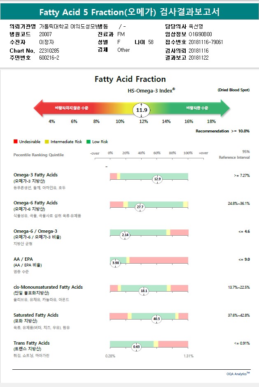This screenshot has height=387, width=259.
Task: Select the 0.63 Trans Fatty Acids marker
Action: [x=137, y=347]
